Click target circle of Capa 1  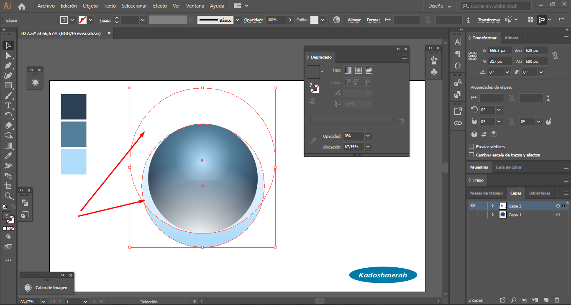pyautogui.click(x=558, y=215)
